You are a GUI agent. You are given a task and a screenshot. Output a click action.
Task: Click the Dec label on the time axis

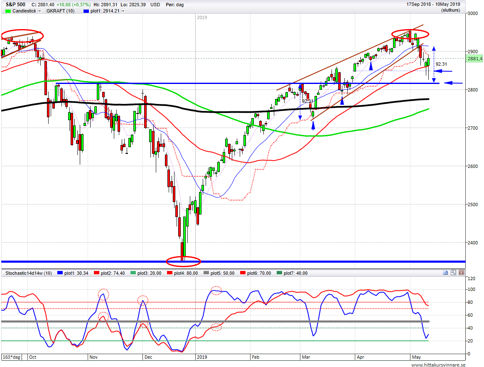(x=148, y=357)
